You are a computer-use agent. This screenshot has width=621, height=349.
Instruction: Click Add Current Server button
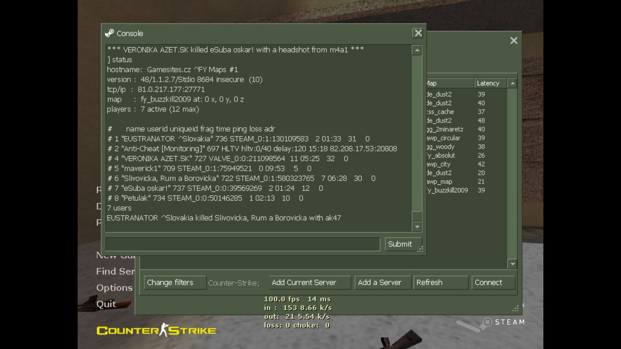(310, 283)
